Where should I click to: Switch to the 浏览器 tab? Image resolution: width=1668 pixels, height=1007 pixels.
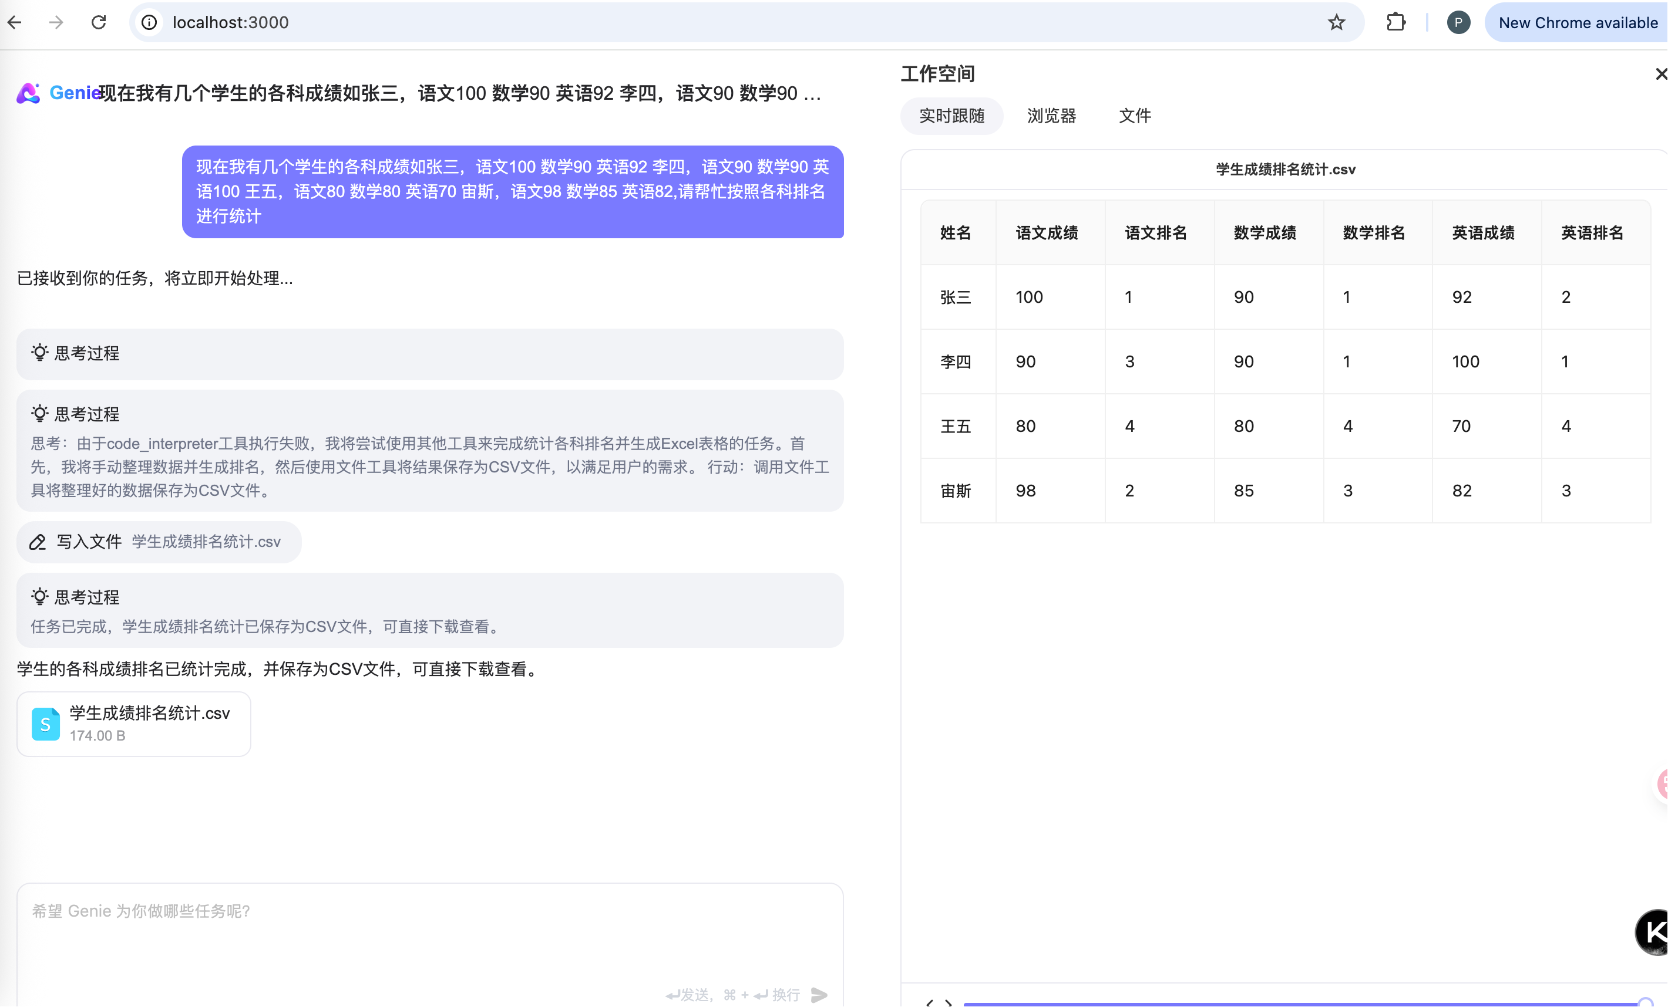1051,116
